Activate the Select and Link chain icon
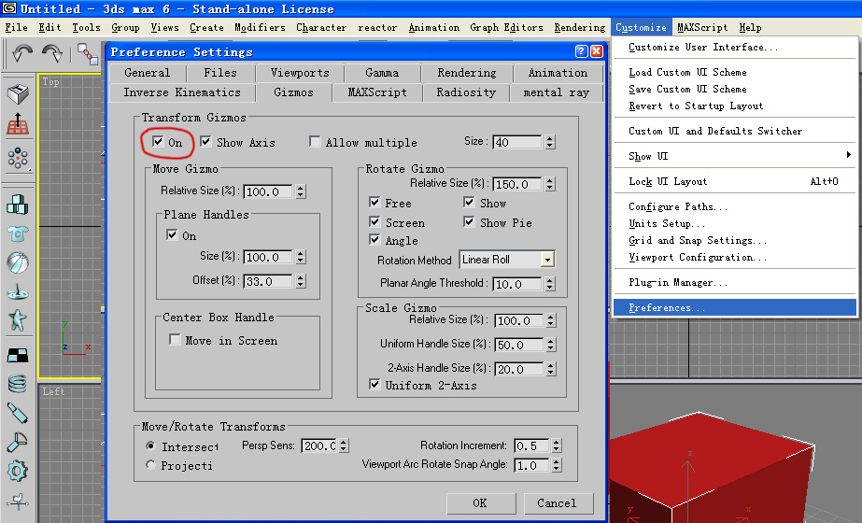The width and height of the screenshot is (862, 523). pos(88,54)
